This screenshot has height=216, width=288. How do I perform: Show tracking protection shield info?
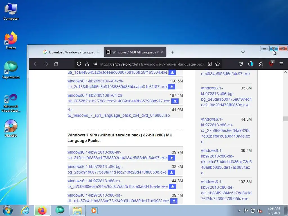coord(79,64)
